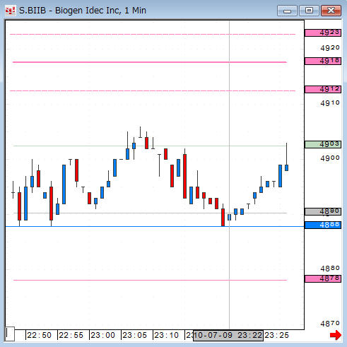
Task: Click the 23:05 time axis label
Action: pos(134,335)
